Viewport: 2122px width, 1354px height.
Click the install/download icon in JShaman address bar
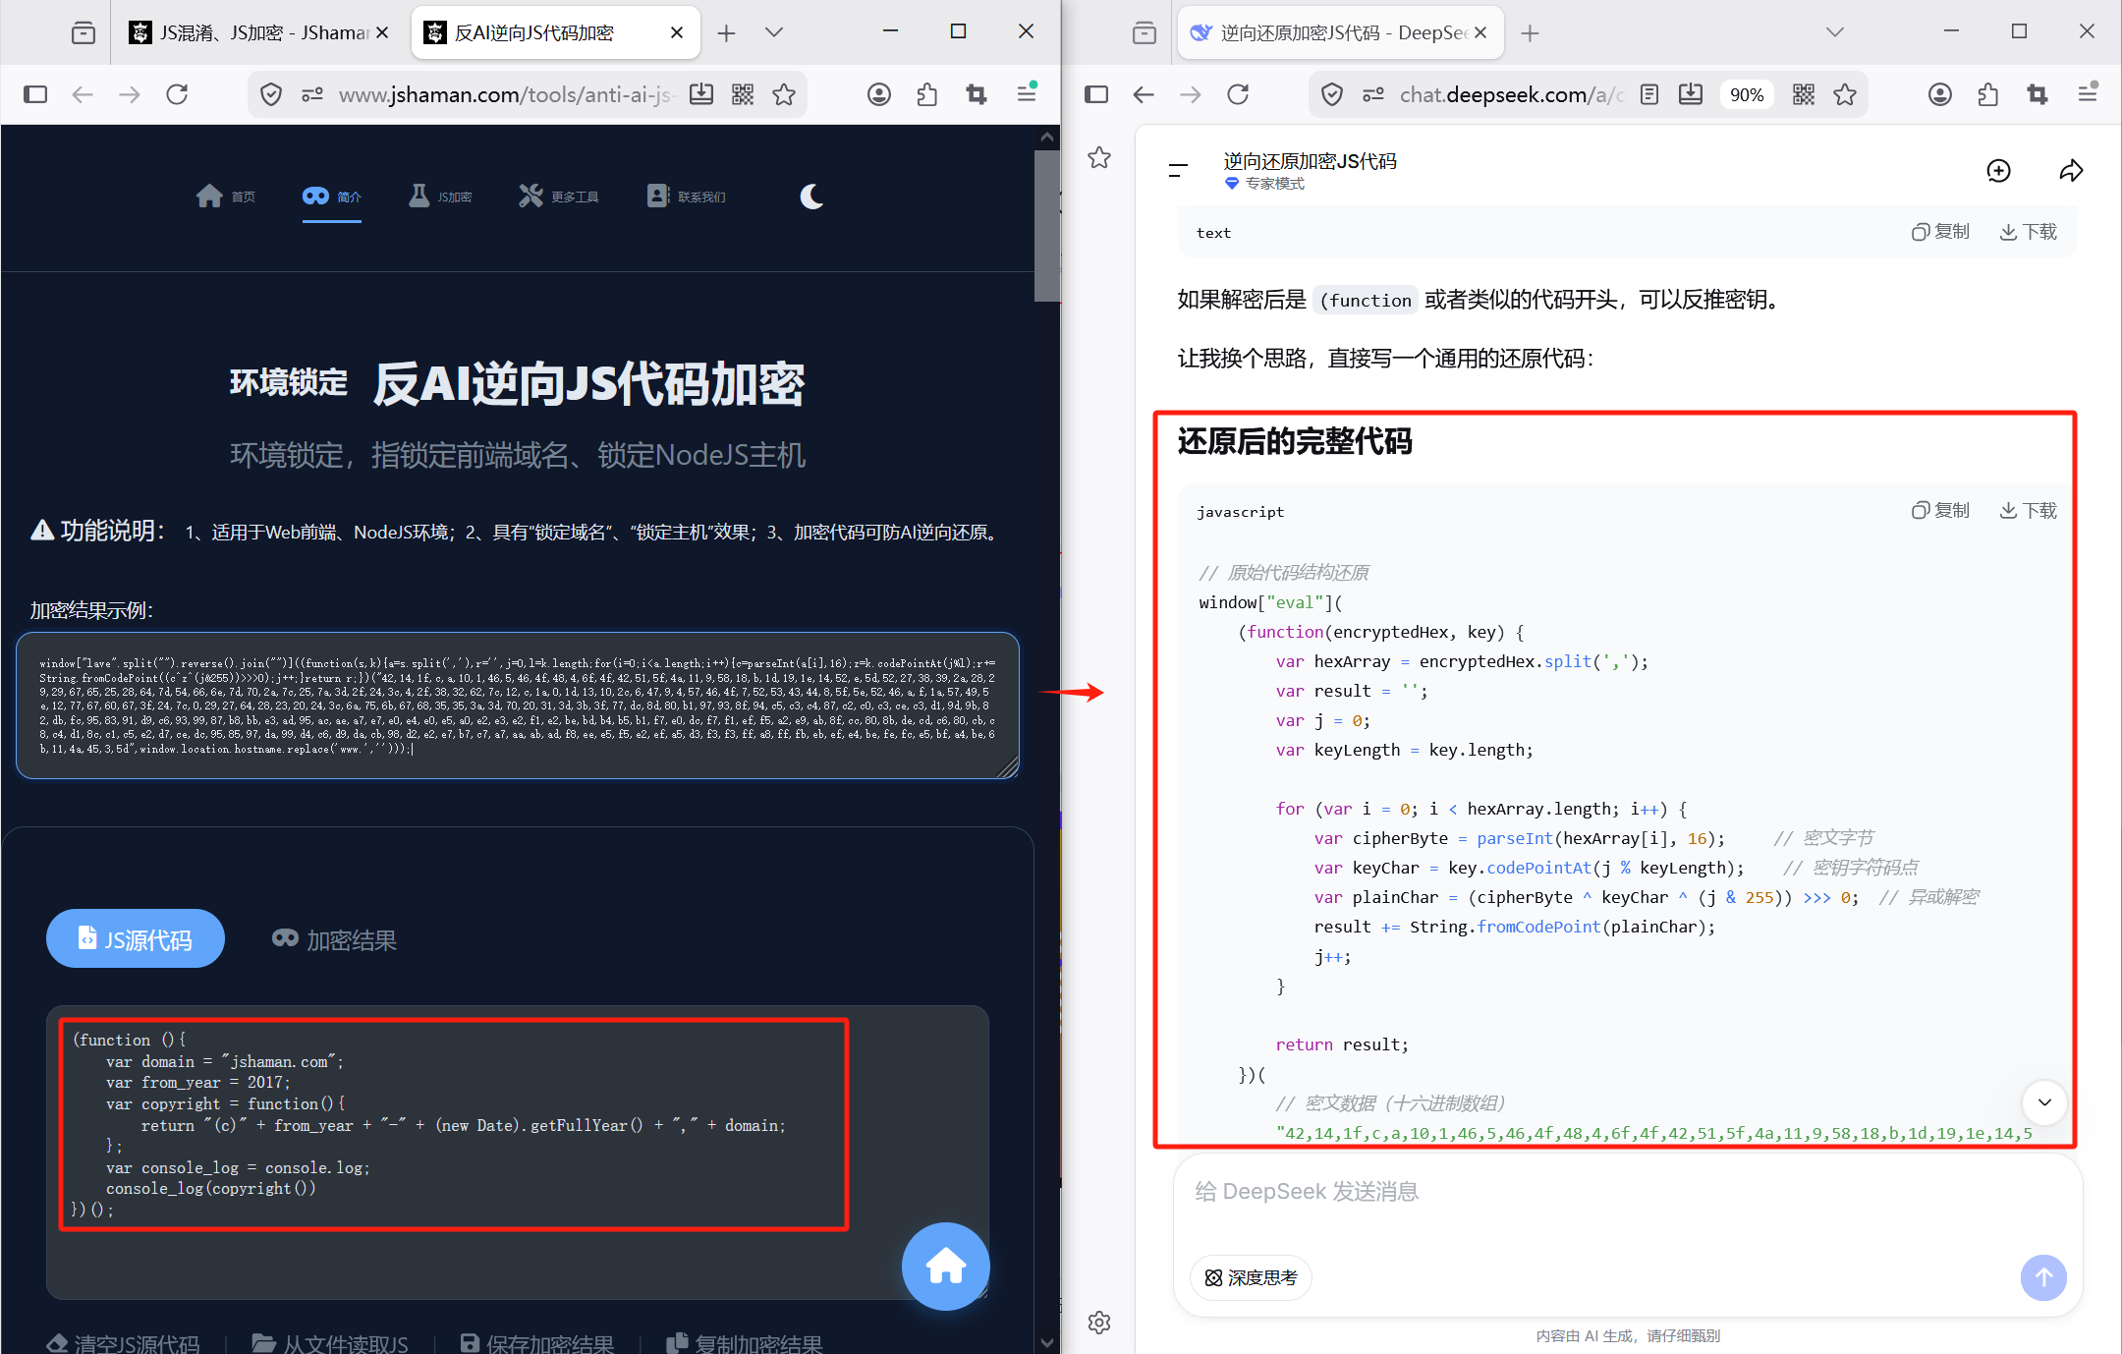pos(701,94)
